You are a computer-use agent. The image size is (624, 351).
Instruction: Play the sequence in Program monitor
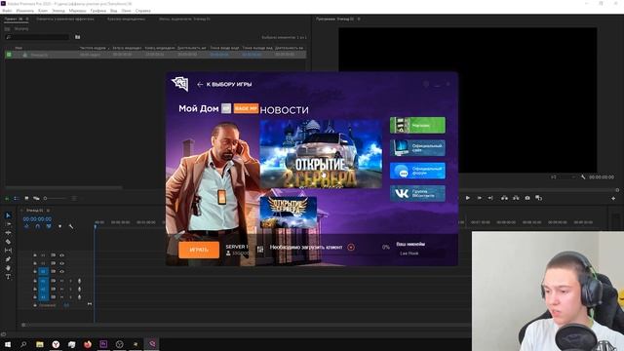tap(468, 198)
